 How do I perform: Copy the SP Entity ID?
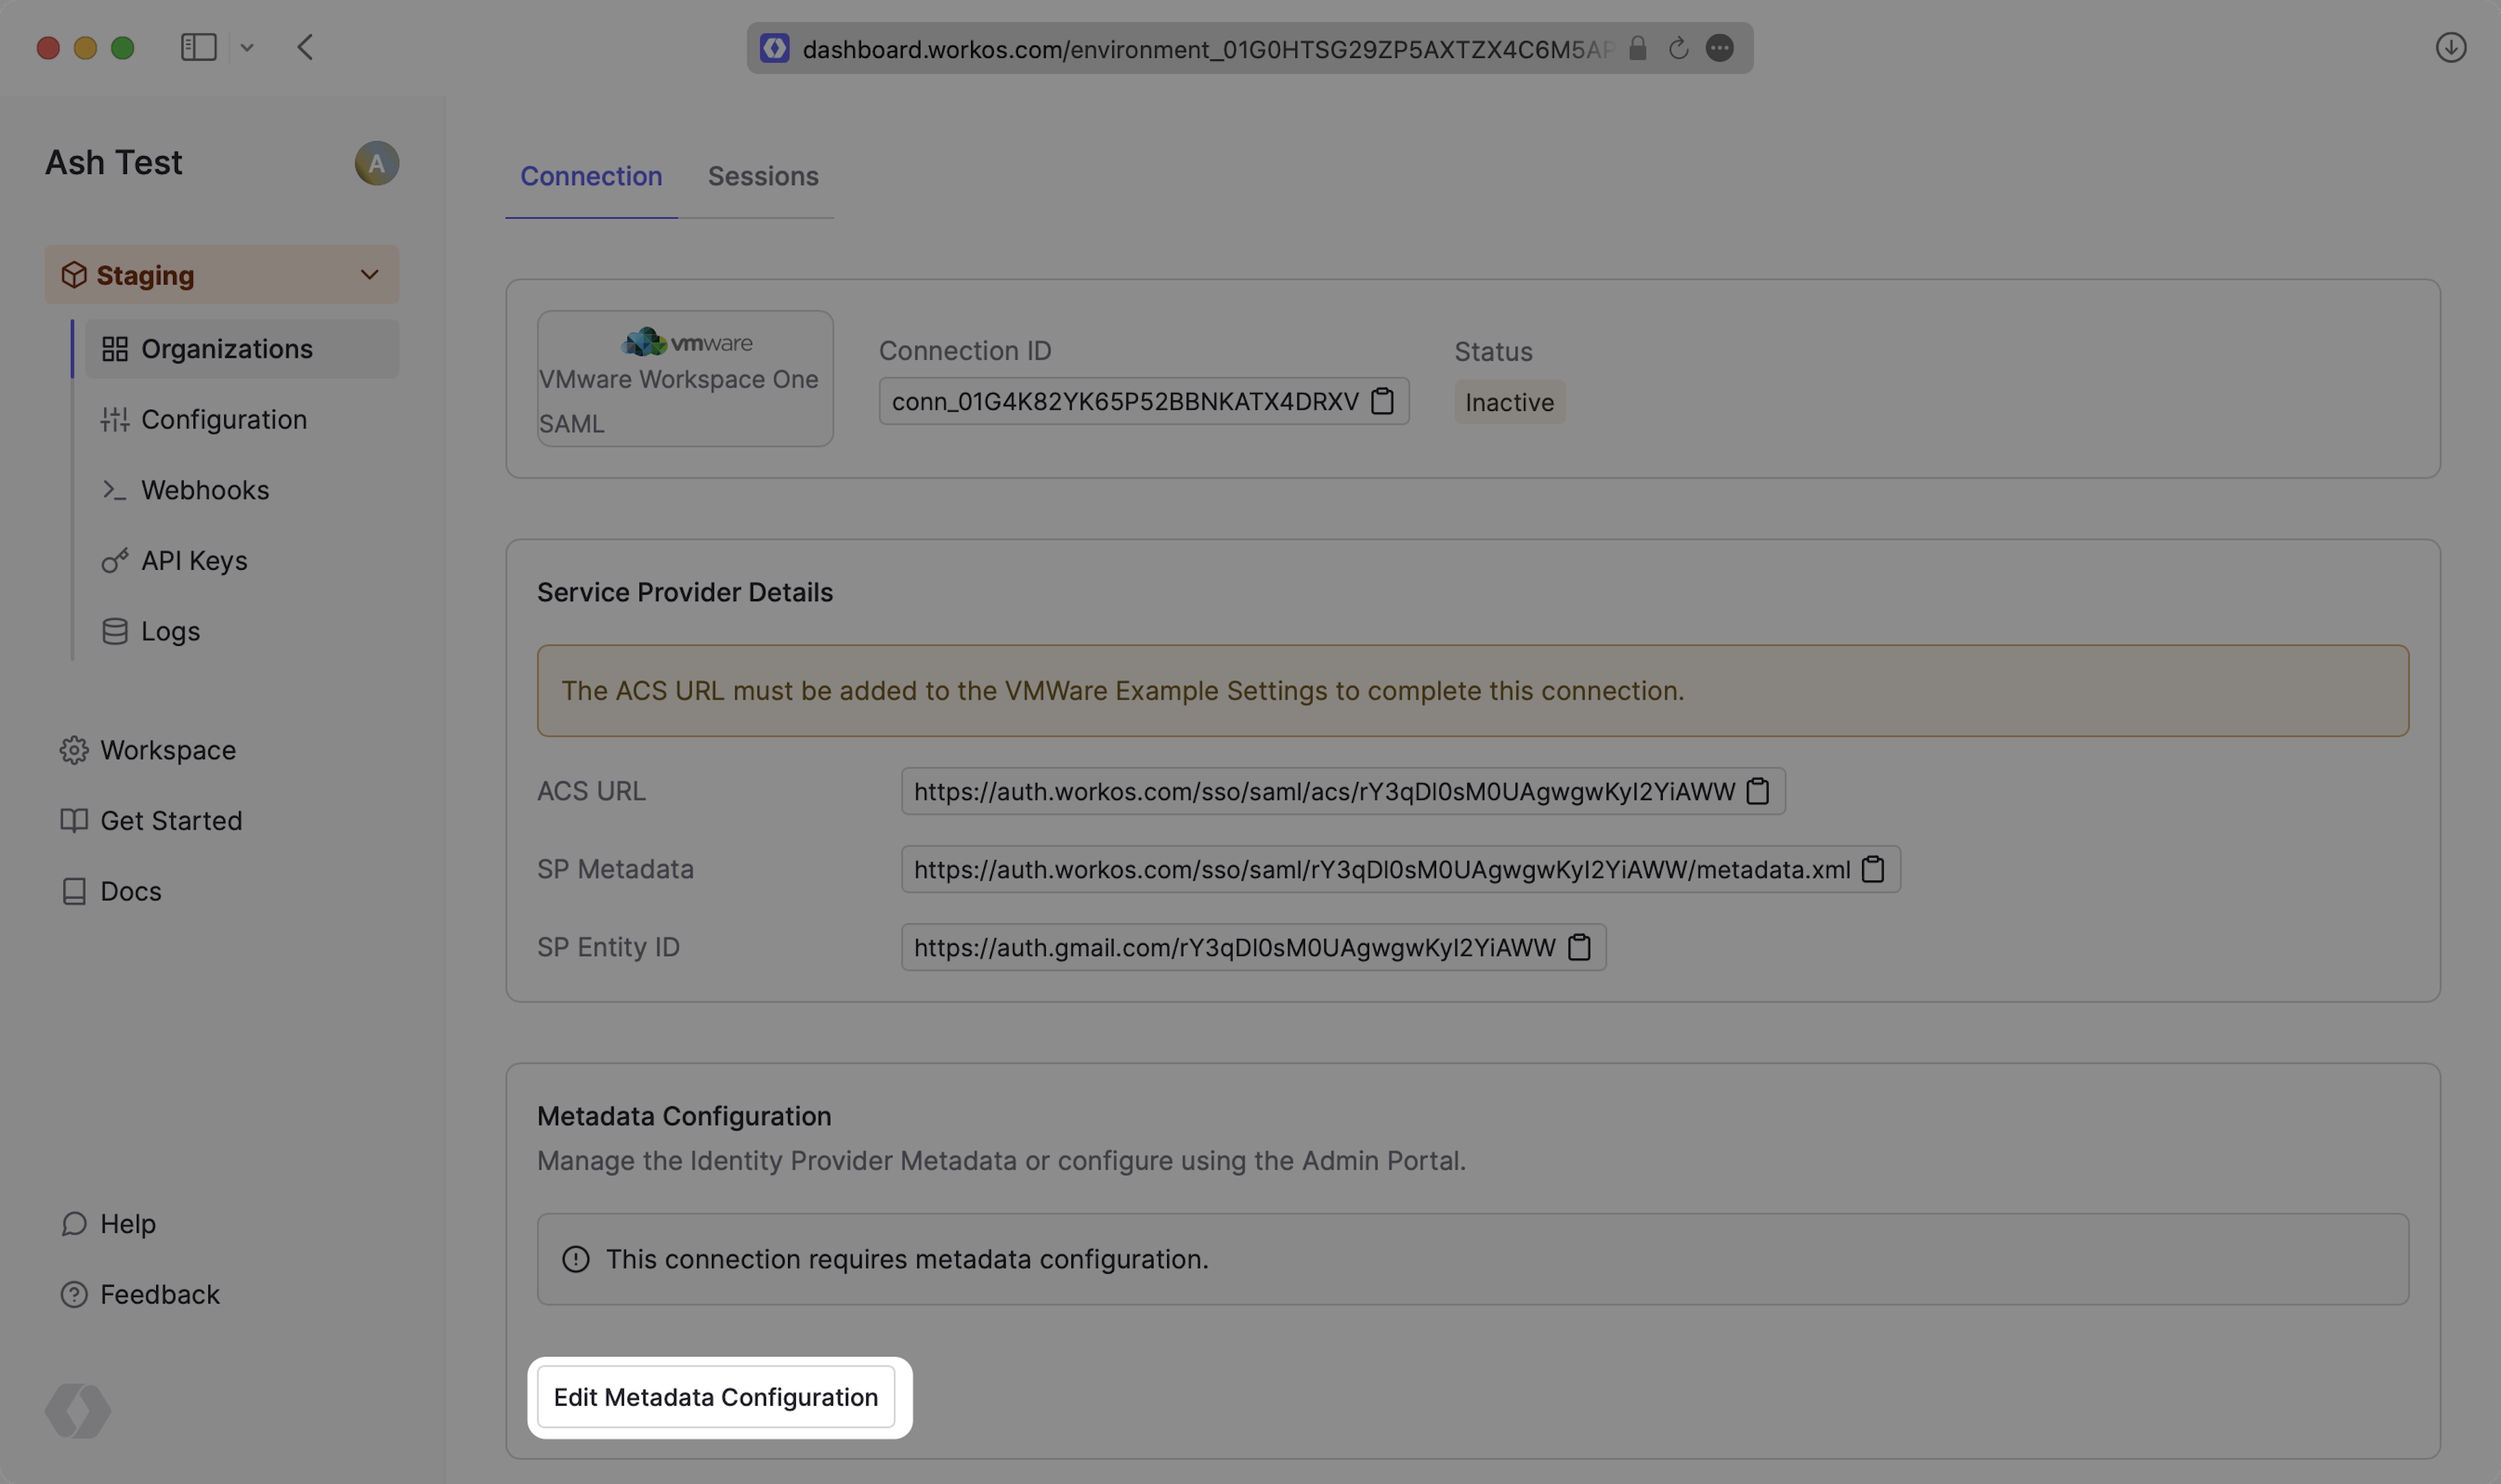pyautogui.click(x=1579, y=947)
